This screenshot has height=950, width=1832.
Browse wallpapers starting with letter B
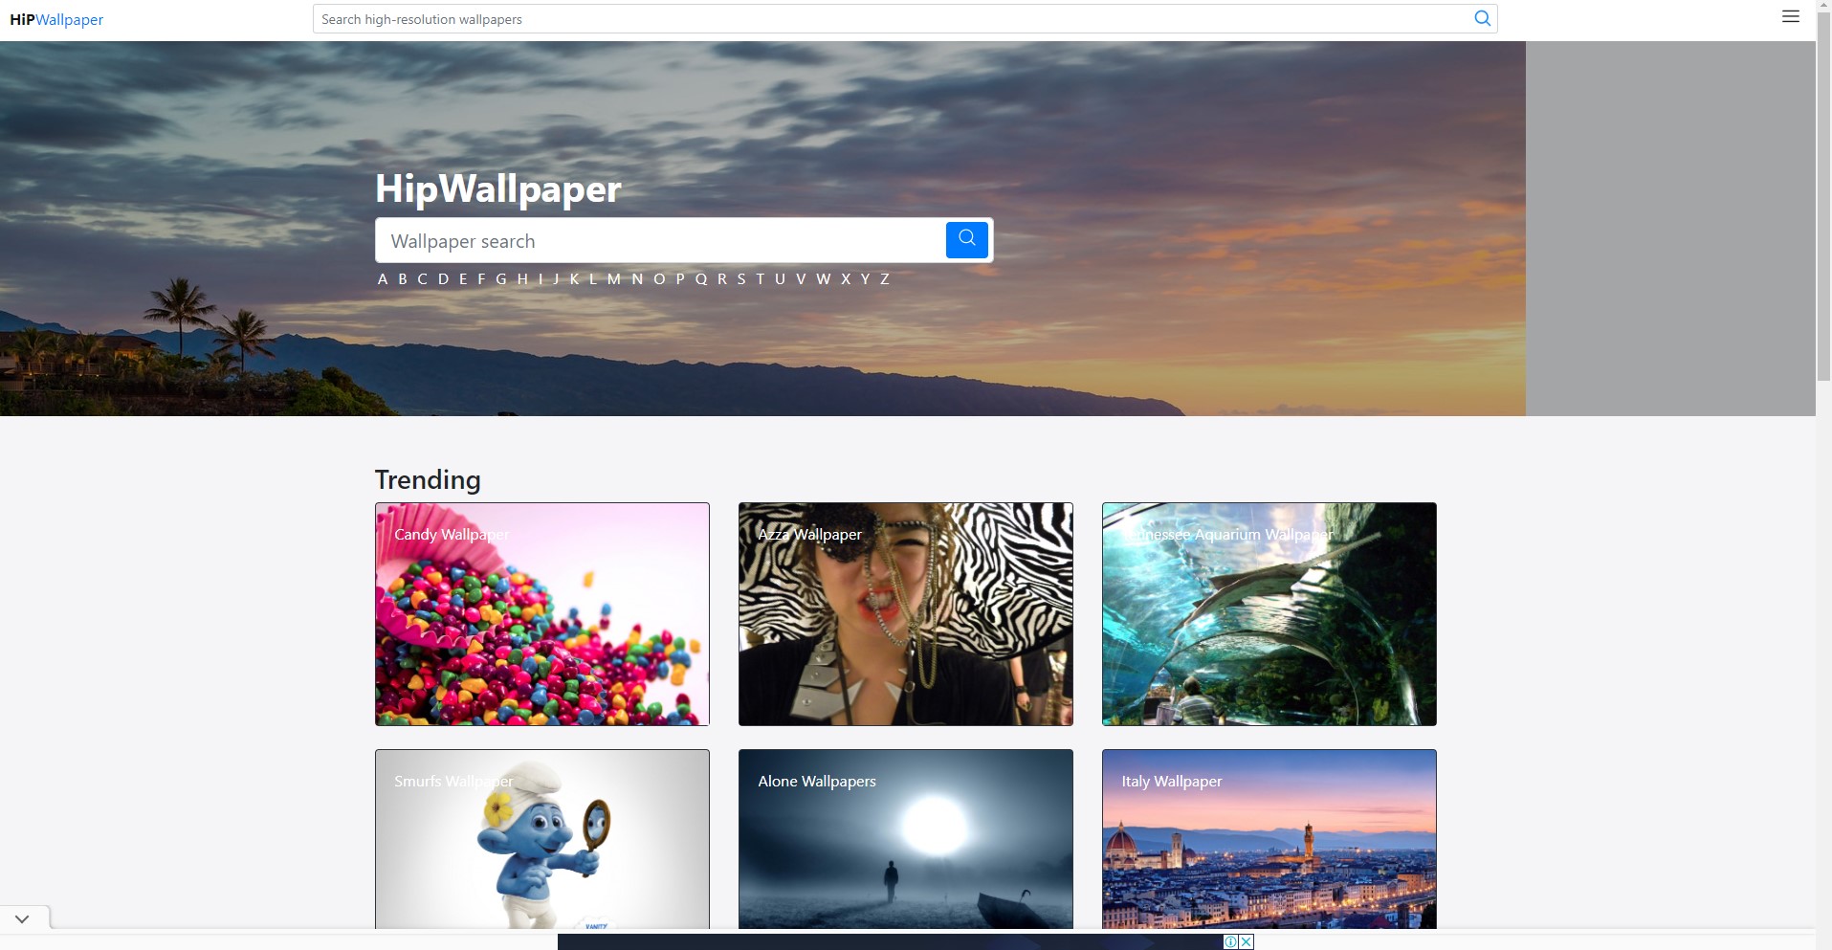pyautogui.click(x=403, y=279)
